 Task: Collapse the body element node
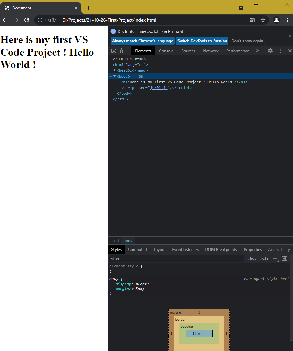[115, 76]
